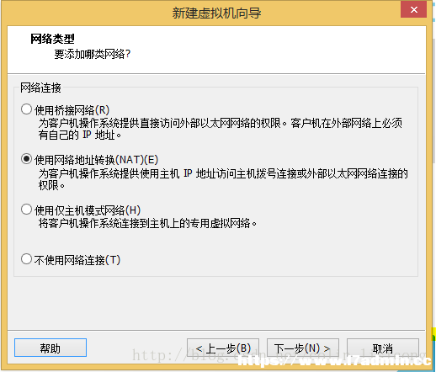Continue with the 下一步(N) button
This screenshot has height=372, width=436.
point(303,348)
